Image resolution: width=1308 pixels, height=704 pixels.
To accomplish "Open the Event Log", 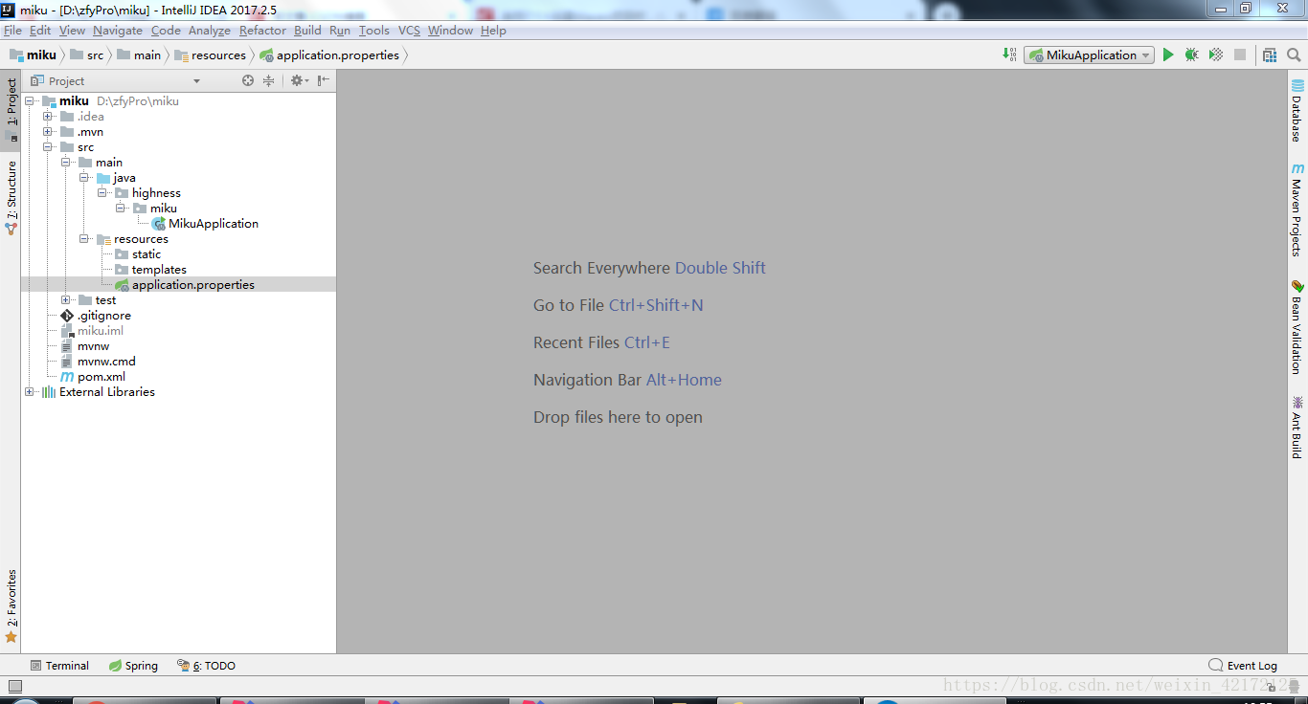I will (1243, 666).
